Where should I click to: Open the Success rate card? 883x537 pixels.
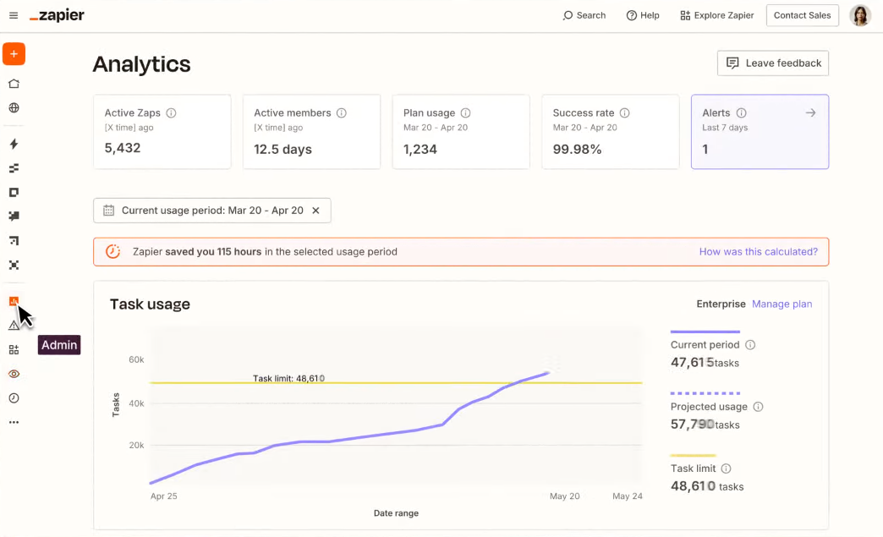coord(611,132)
